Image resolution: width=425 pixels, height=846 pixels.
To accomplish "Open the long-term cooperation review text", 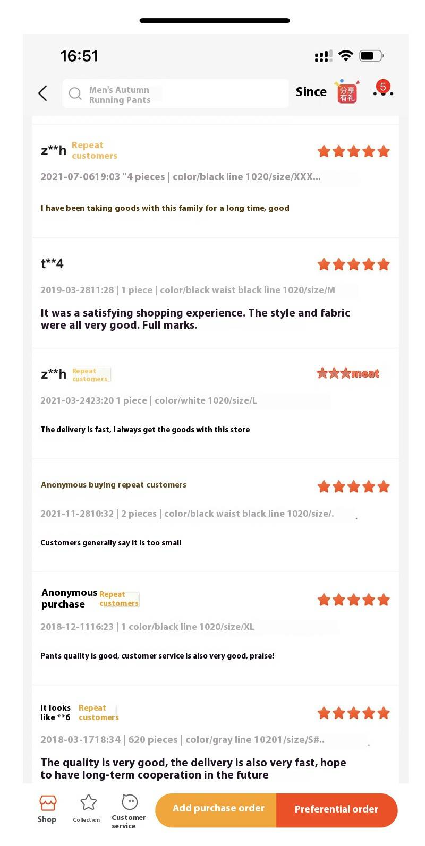I will click(193, 768).
